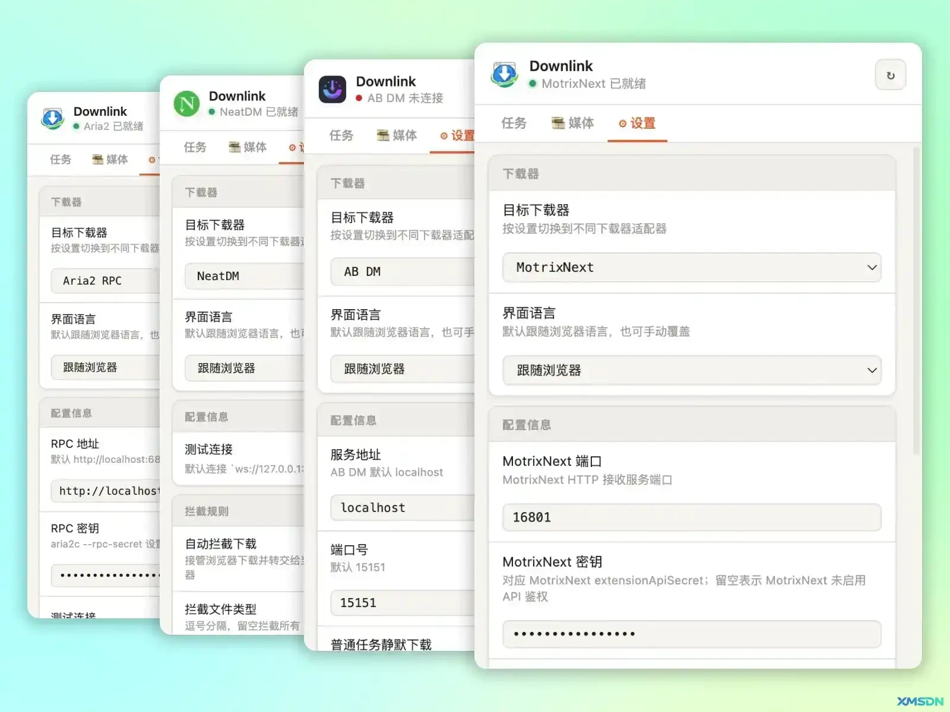Click 端口号 label in AB DM window
The height and width of the screenshot is (712, 950).
coord(349,549)
